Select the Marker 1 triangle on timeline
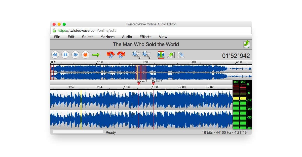This screenshot has width=302, height=157. tap(139, 84)
